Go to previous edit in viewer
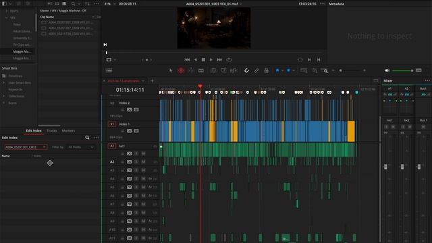 (319, 59)
